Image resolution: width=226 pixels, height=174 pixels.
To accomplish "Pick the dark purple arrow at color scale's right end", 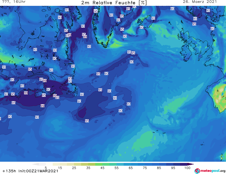I will 191,164.
